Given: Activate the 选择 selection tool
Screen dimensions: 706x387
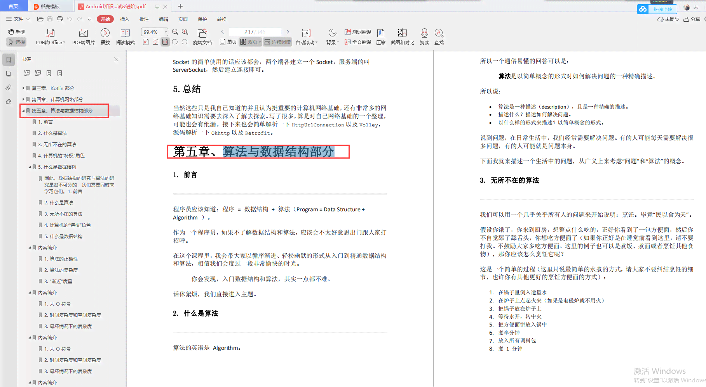Looking at the screenshot, I should [x=16, y=42].
